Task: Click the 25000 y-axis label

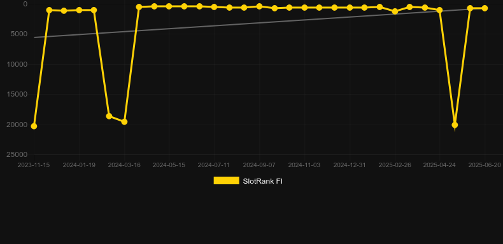Action: [17, 154]
